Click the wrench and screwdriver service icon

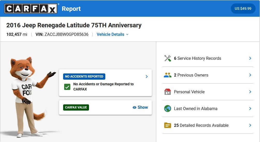tap(167, 58)
